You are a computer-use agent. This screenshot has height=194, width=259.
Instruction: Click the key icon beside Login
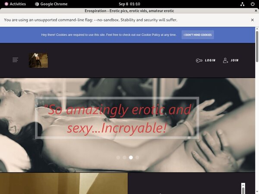[199, 60]
